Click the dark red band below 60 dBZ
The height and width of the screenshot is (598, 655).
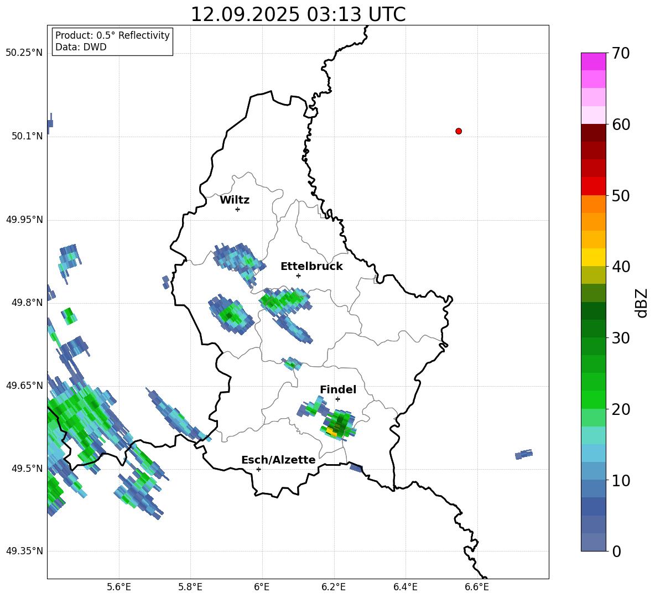coord(593,133)
